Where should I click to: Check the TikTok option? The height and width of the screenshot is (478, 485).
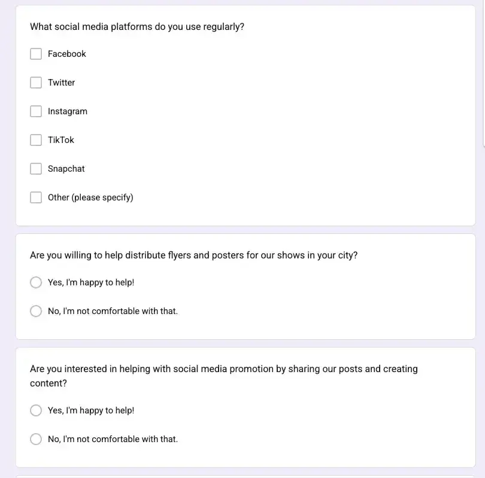click(x=36, y=140)
